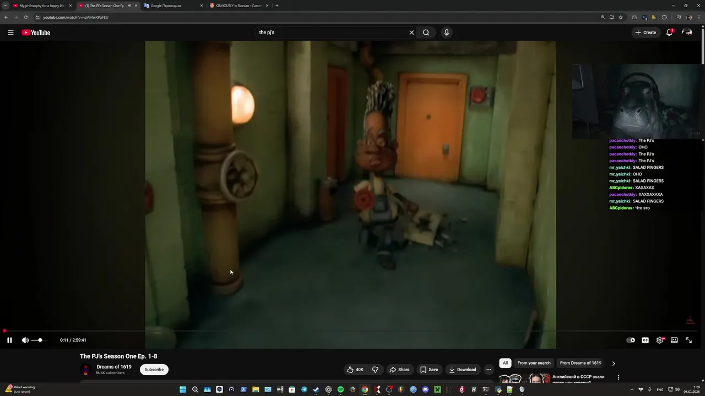Open Discord from the taskbar

(x=425, y=389)
